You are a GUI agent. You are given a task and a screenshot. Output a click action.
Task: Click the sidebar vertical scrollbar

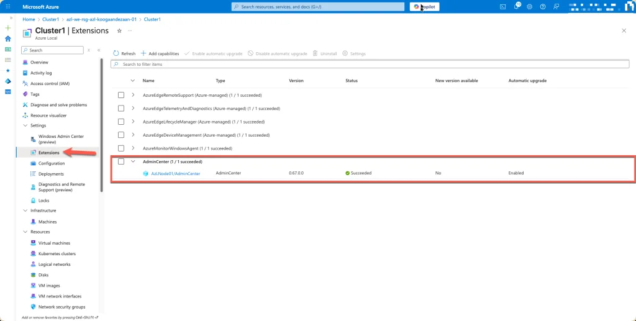[101, 124]
